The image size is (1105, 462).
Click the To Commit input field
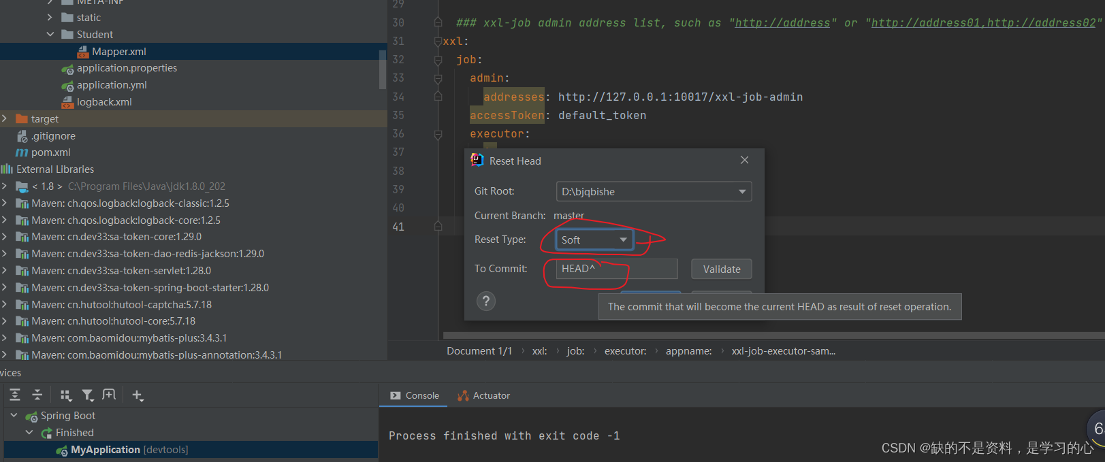point(617,269)
